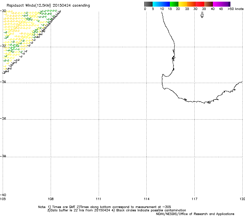Click the green 15-20 knots color band

(x=174, y=4)
